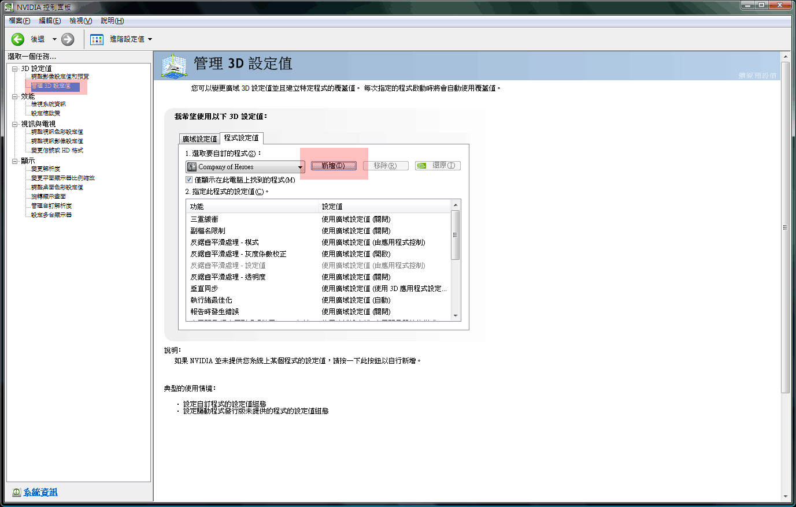The image size is (796, 507).
Task: Click the grey Forward arrow icon
Action: click(x=68, y=39)
